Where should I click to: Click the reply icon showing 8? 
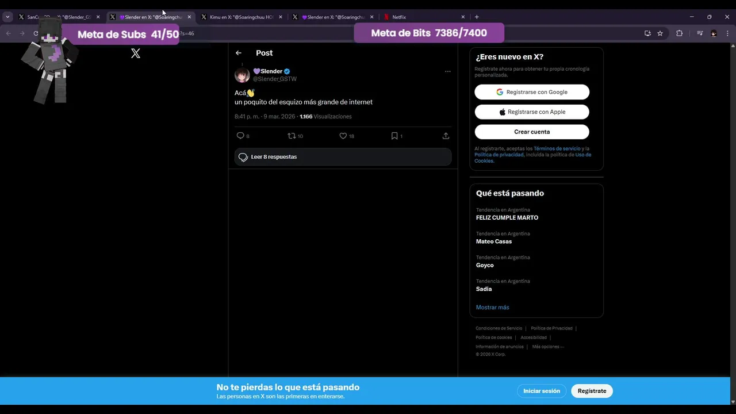(240, 136)
